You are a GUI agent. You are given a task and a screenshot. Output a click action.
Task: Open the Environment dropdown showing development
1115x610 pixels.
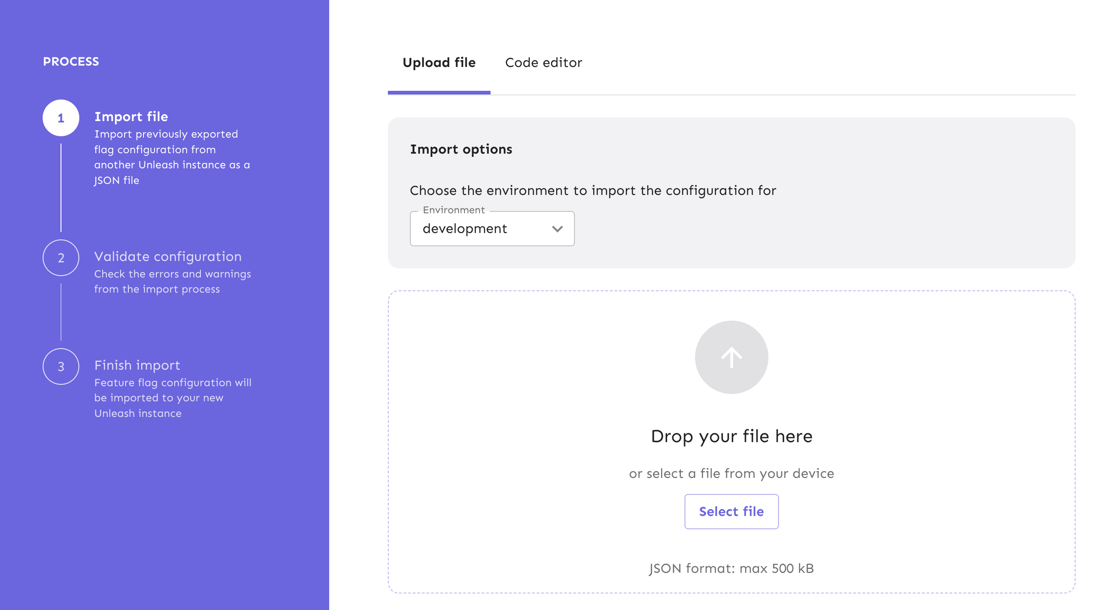click(492, 228)
